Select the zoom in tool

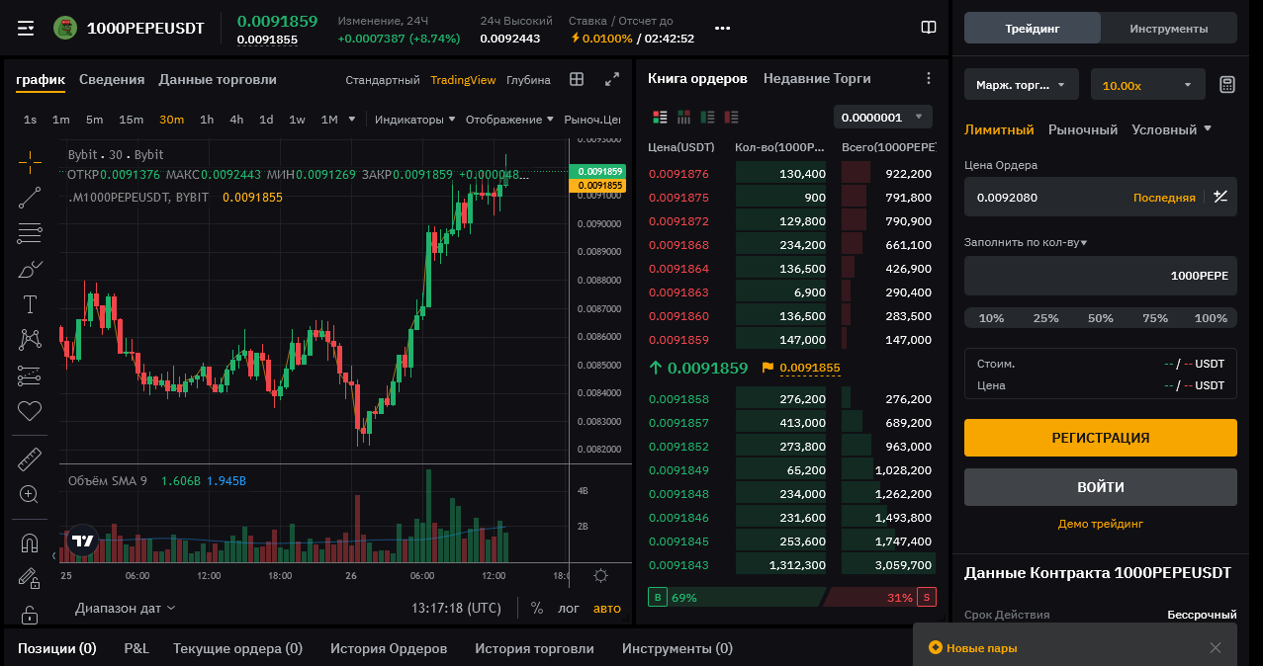[x=30, y=494]
